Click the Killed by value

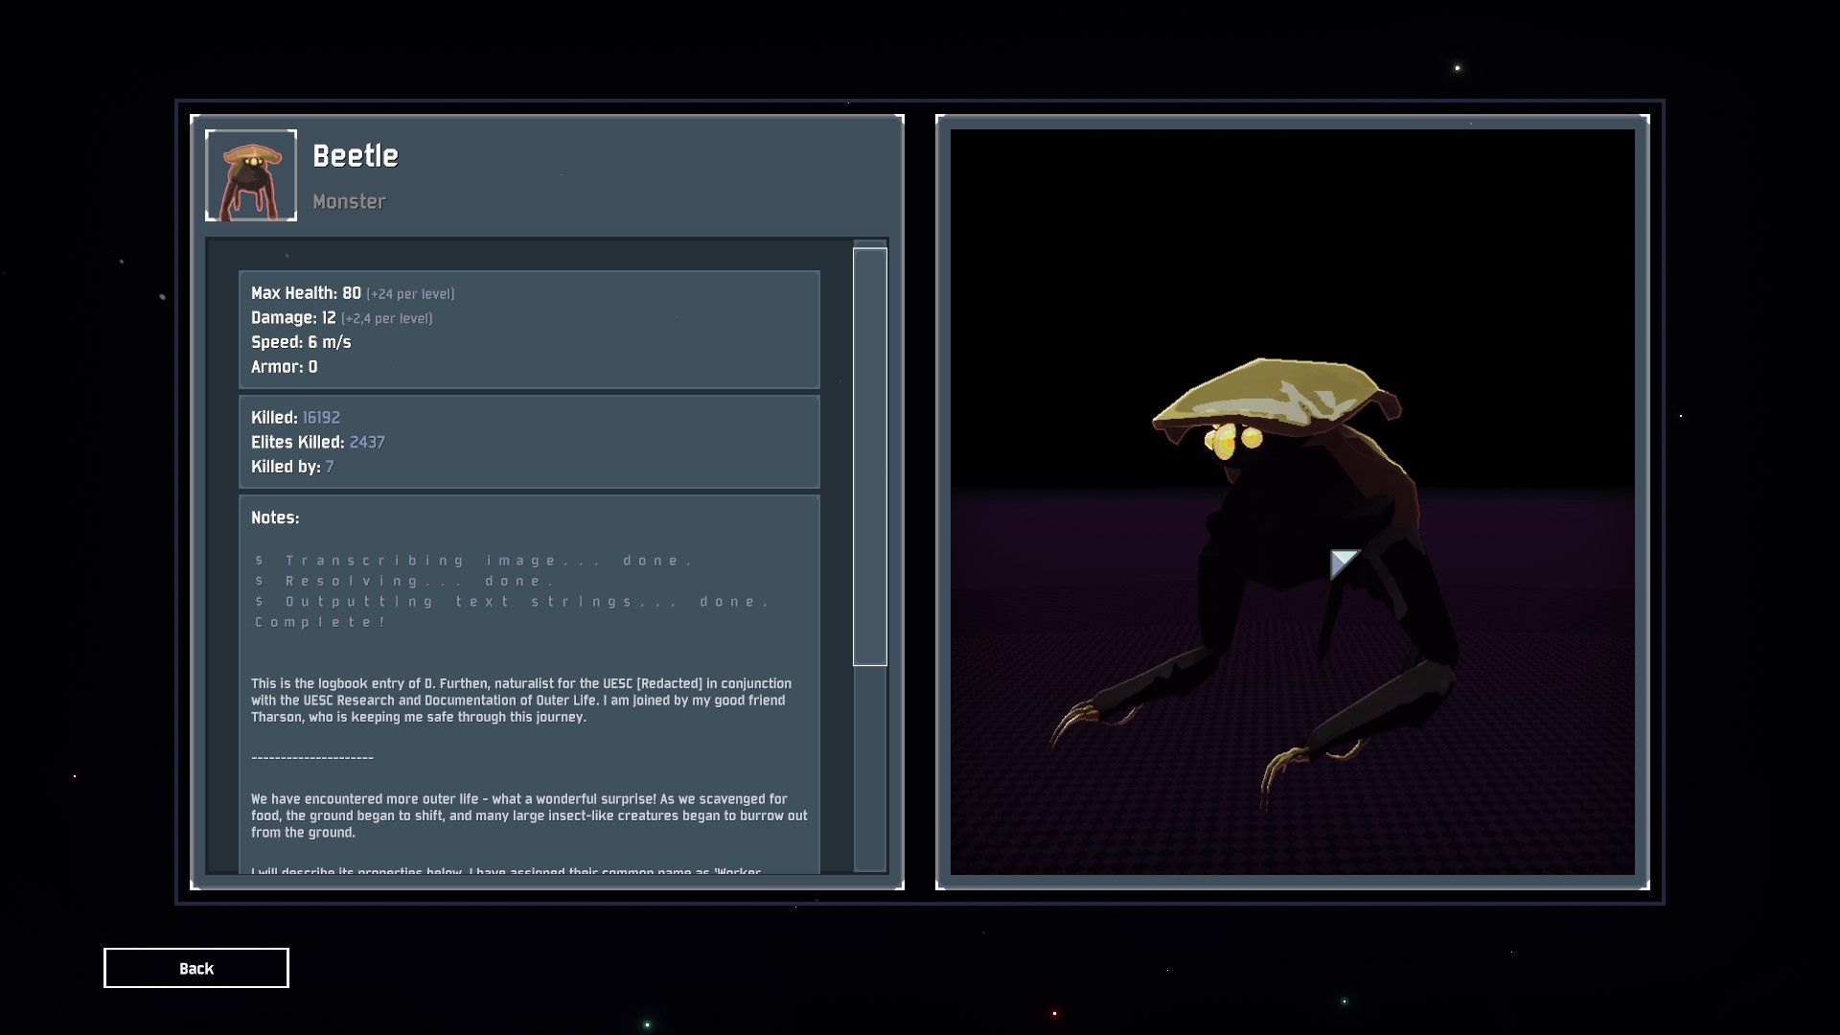click(x=329, y=467)
